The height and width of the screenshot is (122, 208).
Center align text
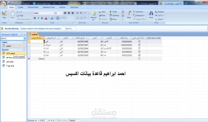click(69, 13)
